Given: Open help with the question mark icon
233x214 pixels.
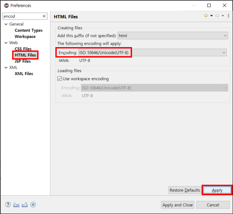Looking at the screenshot, I should [x=8, y=205].
